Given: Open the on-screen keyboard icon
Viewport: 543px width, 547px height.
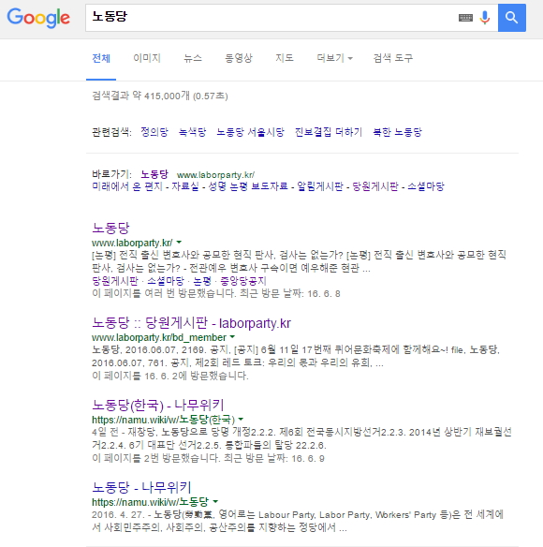Looking at the screenshot, I should tap(465, 18).
